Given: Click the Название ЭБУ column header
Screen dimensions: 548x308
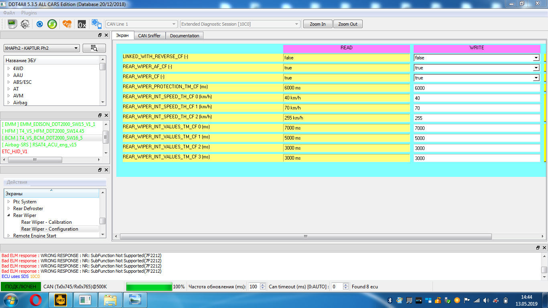Looking at the screenshot, I should tap(51, 61).
